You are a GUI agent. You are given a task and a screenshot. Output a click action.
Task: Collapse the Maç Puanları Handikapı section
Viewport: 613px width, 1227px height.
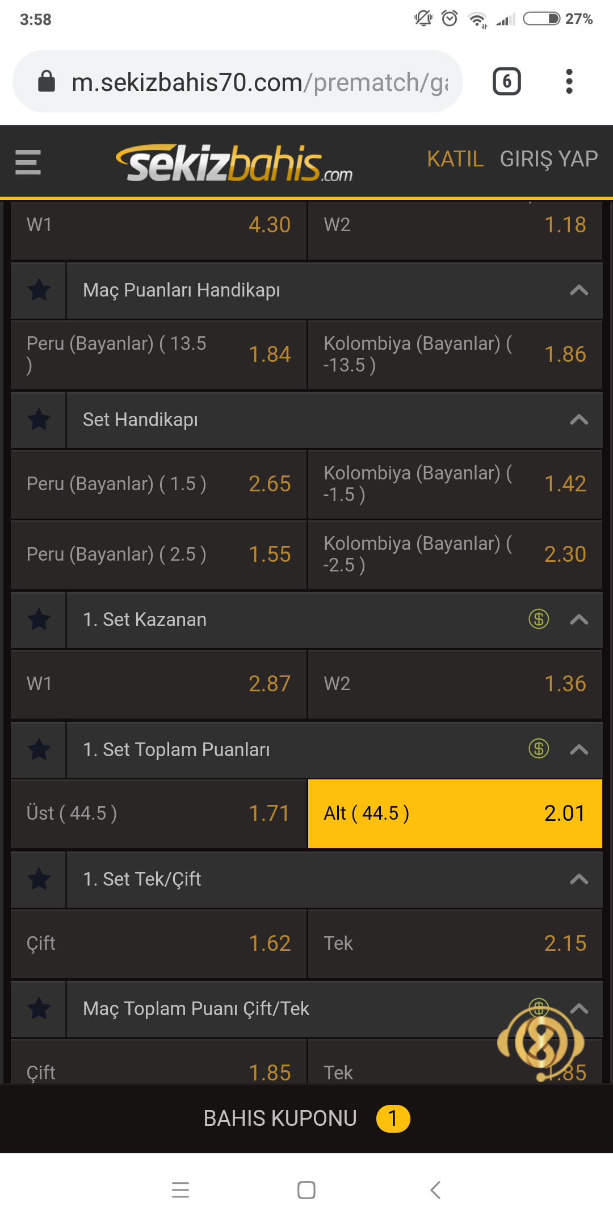tap(578, 290)
